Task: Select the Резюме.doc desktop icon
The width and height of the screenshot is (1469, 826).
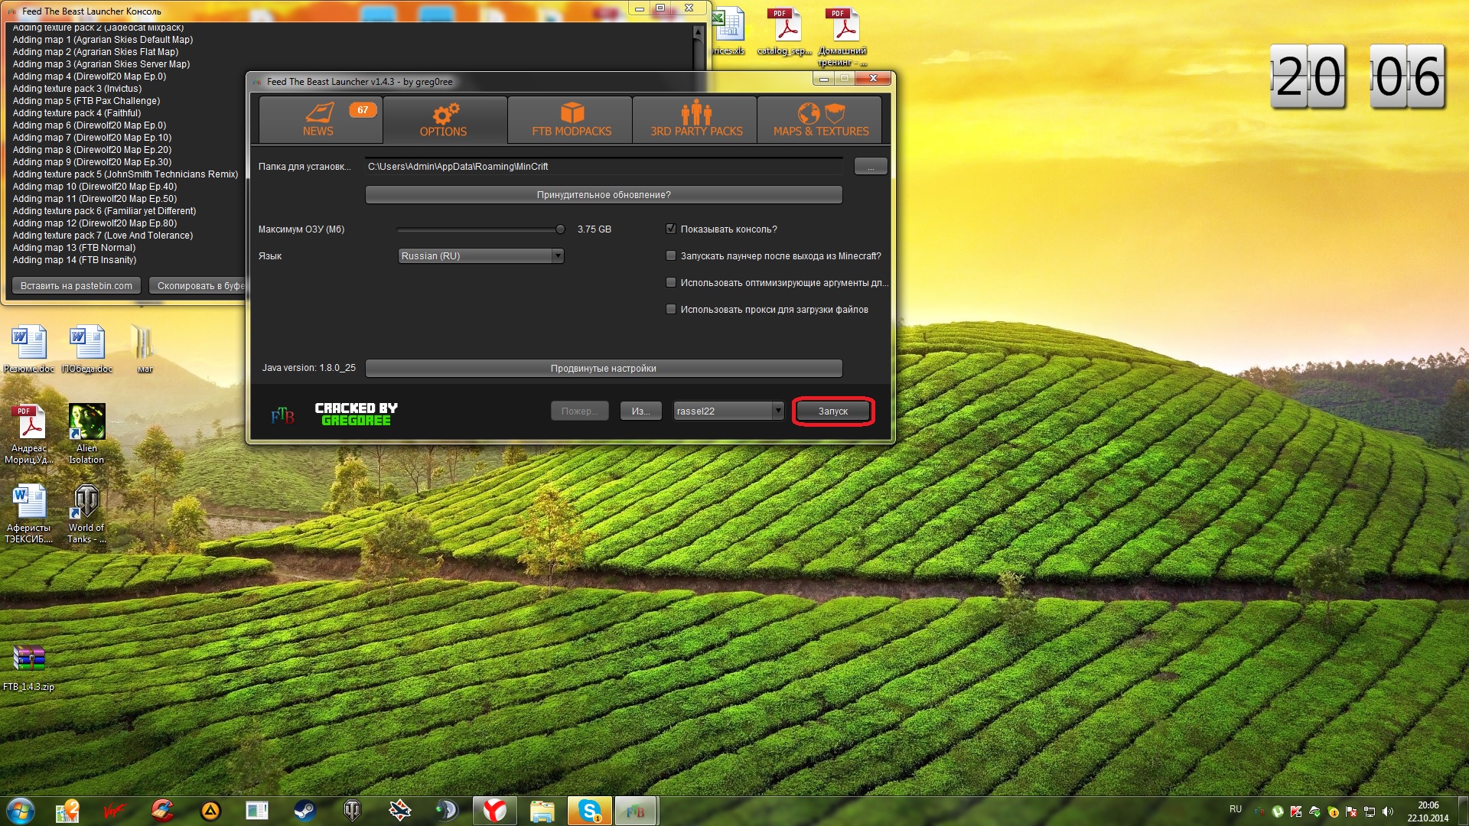Action: (x=29, y=350)
